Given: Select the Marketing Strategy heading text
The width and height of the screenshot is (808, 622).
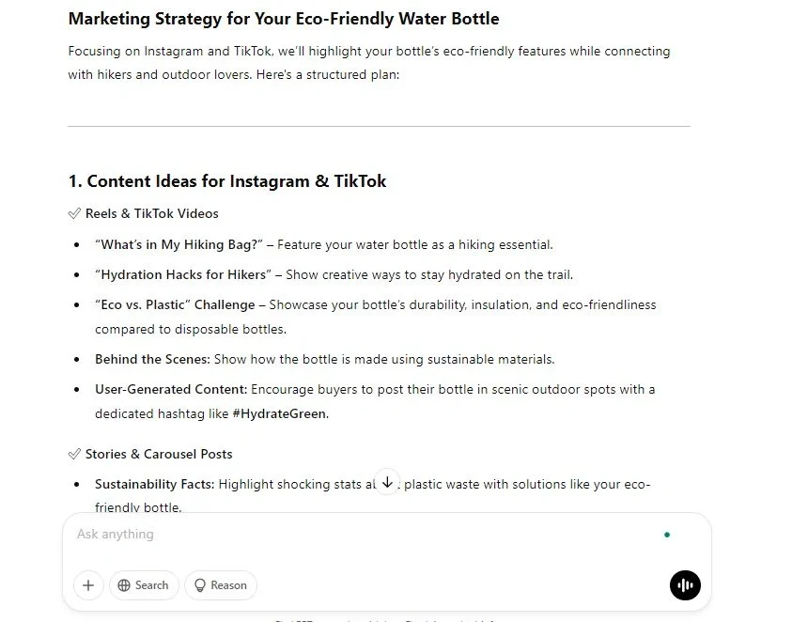Looking at the screenshot, I should [283, 18].
